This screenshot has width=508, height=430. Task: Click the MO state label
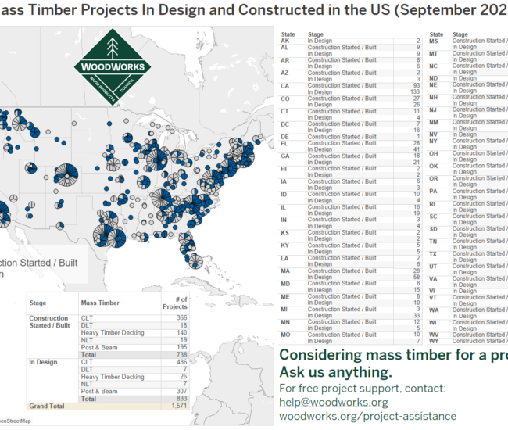pos(285,335)
